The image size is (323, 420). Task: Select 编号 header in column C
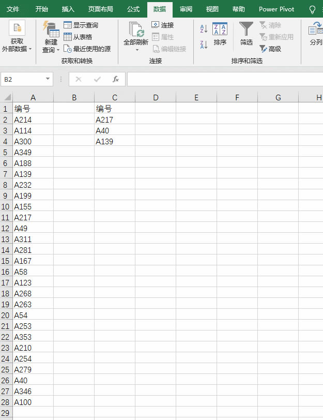115,109
